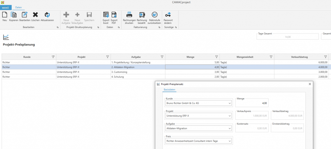Image resolution: width=331 pixels, height=149 pixels.
Task: Click the Kostensatz field in dialog
Action: pyautogui.click(x=252, y=128)
